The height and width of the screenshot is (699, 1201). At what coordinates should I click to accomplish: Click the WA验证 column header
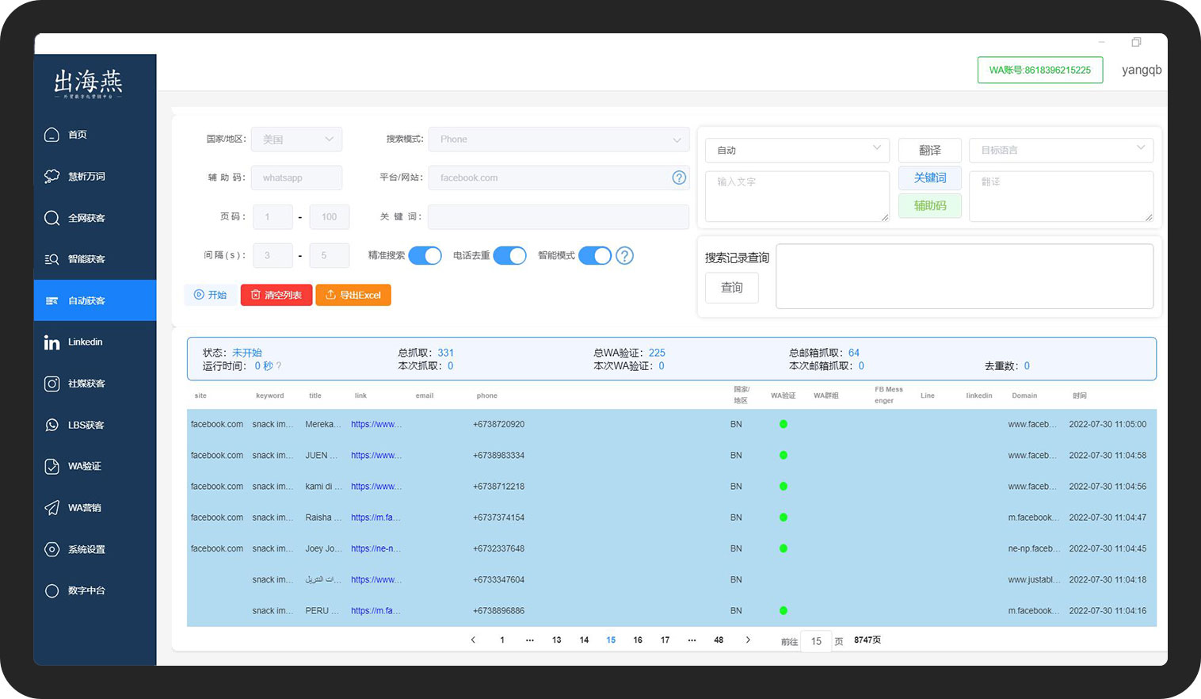[784, 395]
